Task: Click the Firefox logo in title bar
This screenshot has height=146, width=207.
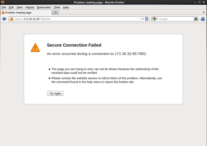Action: tap(3, 2)
